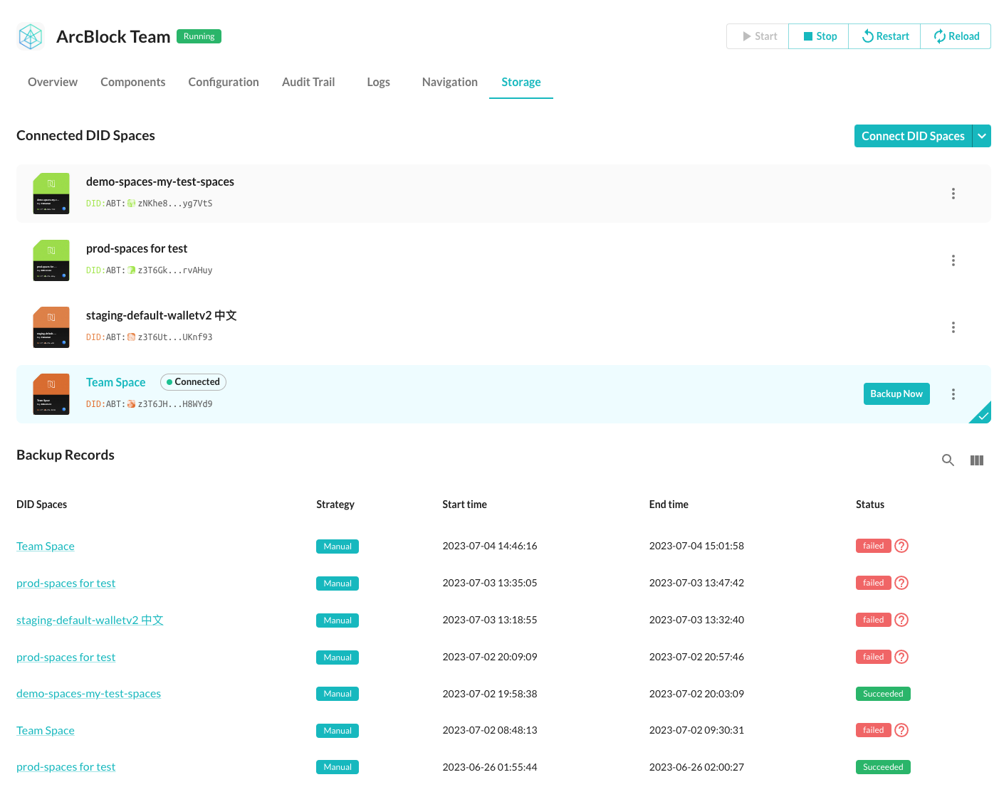Open the demo-spaces-my-test-spaces backup record link
This screenshot has height=787, width=999.
88,694
